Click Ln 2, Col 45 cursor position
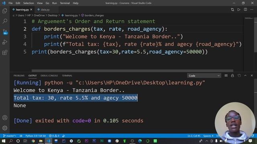 (x=194, y=136)
